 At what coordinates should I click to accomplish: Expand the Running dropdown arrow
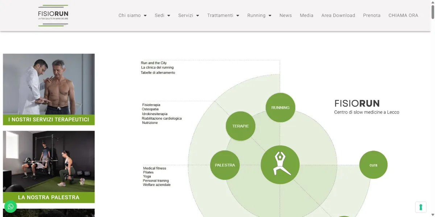270,16
